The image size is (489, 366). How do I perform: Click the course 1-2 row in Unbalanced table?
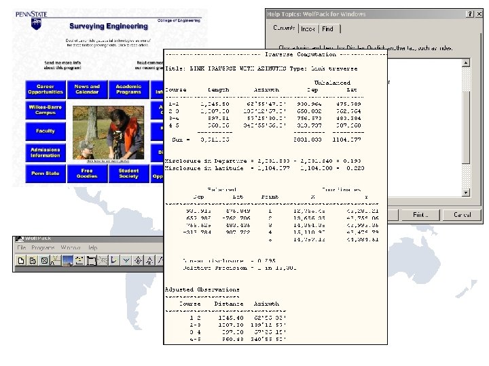pos(265,104)
